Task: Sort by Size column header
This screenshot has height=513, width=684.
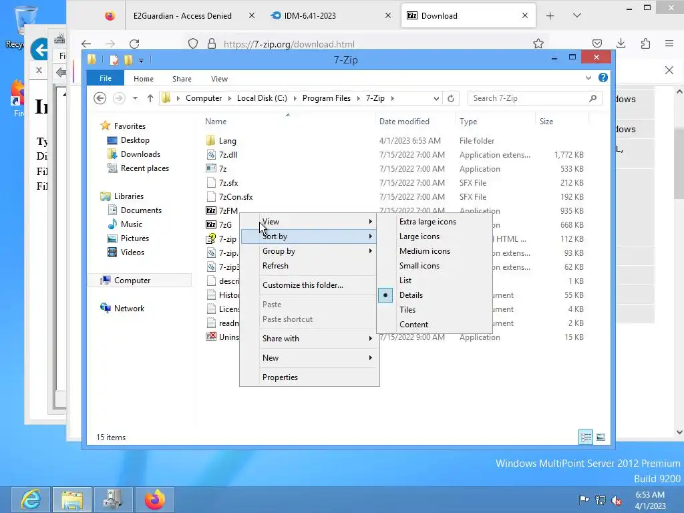Action: (x=562, y=122)
